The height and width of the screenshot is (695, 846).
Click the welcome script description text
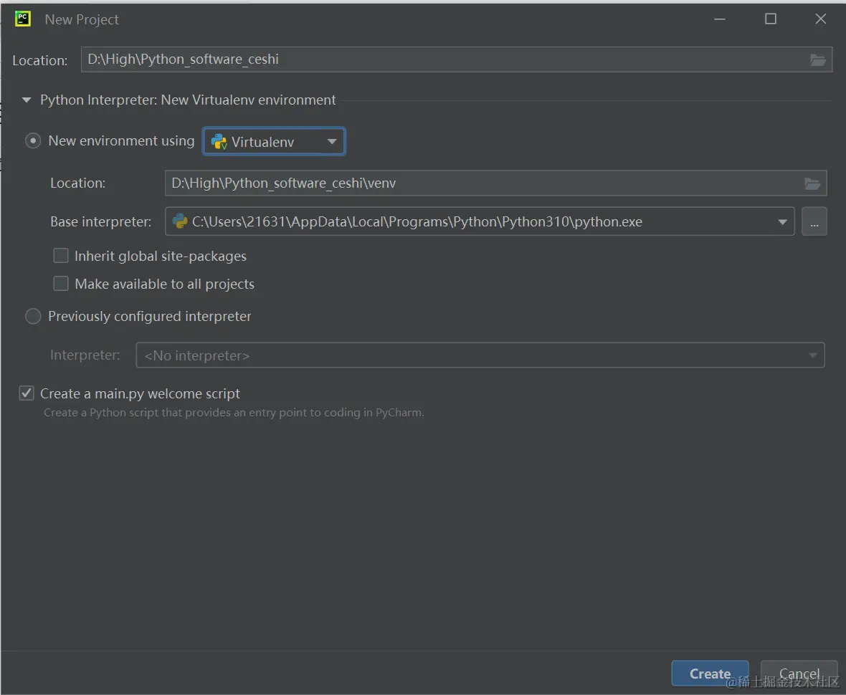pyautogui.click(x=234, y=413)
